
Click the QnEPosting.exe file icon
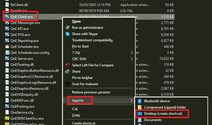(x=7, y=106)
